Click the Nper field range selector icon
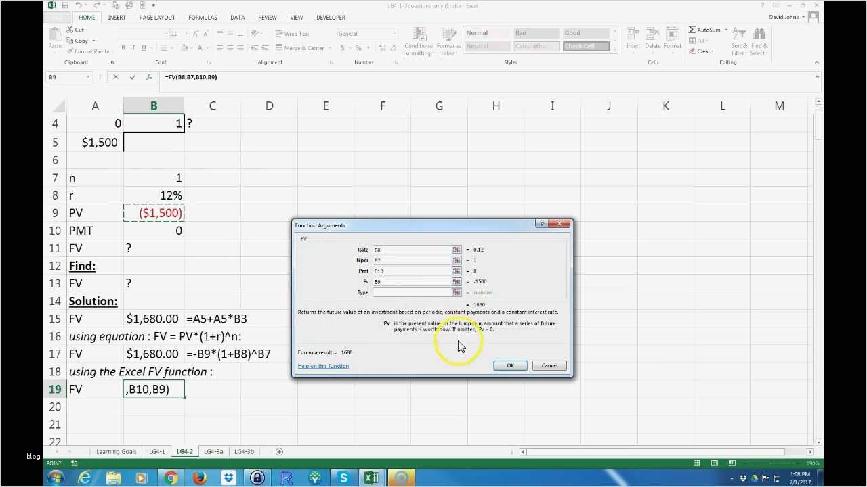 [x=457, y=260]
